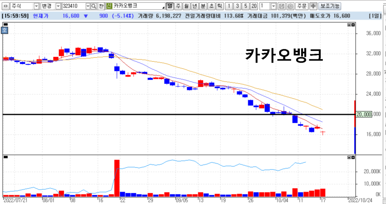Click the 호 quote icon on chart

pyautogui.click(x=5, y=30)
